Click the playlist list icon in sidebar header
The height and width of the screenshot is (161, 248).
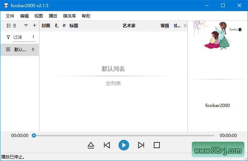(x=9, y=26)
